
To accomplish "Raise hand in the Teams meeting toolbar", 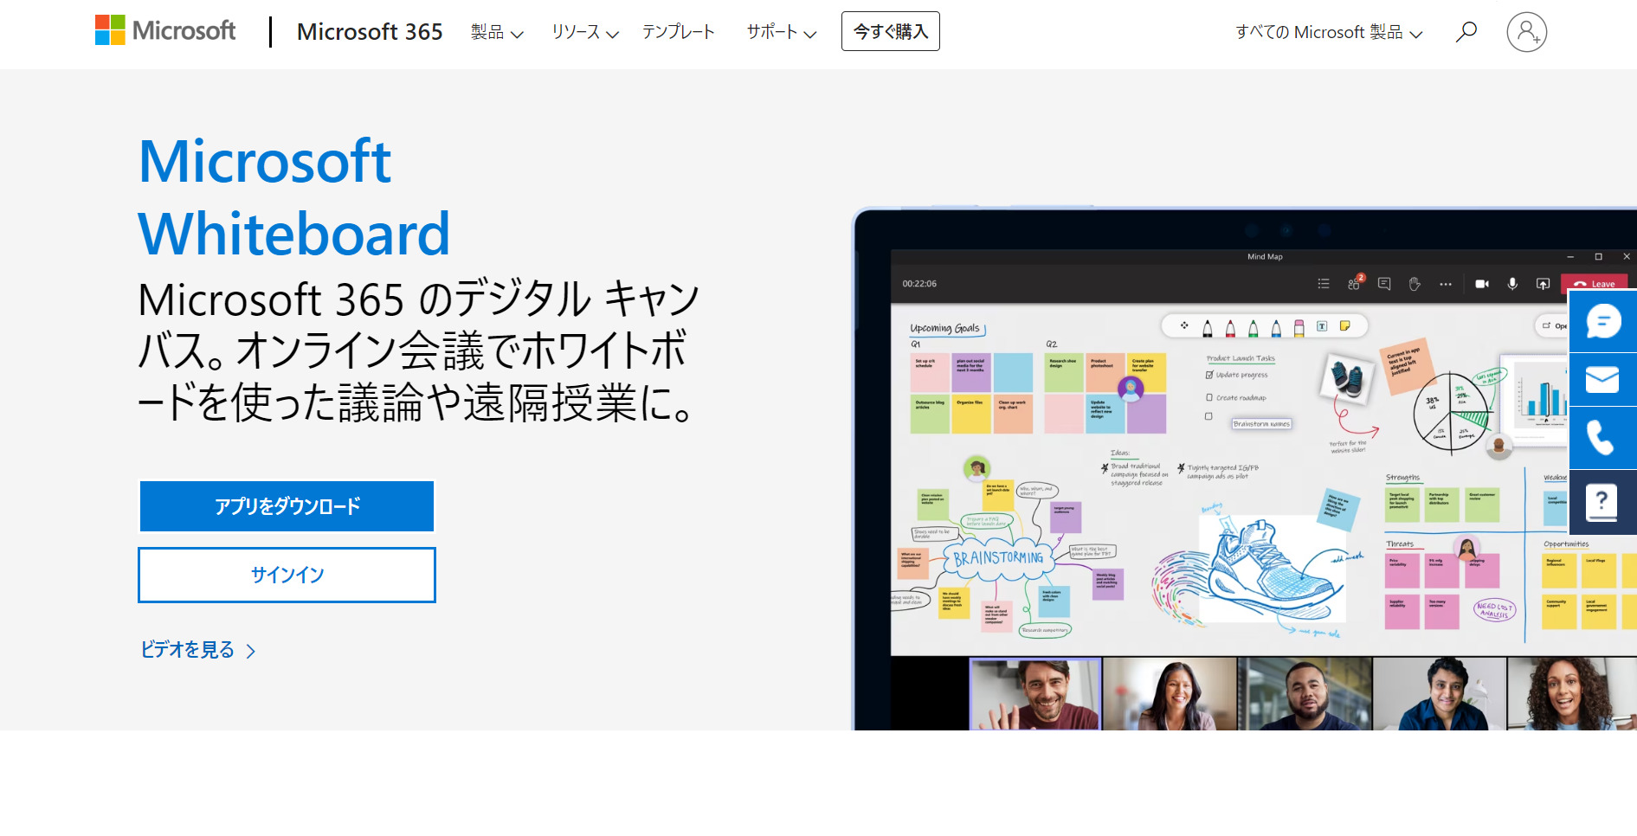I will 1414,284.
